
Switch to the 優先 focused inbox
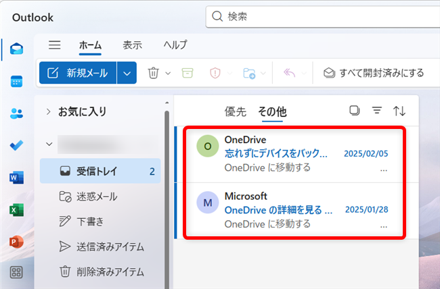point(236,111)
